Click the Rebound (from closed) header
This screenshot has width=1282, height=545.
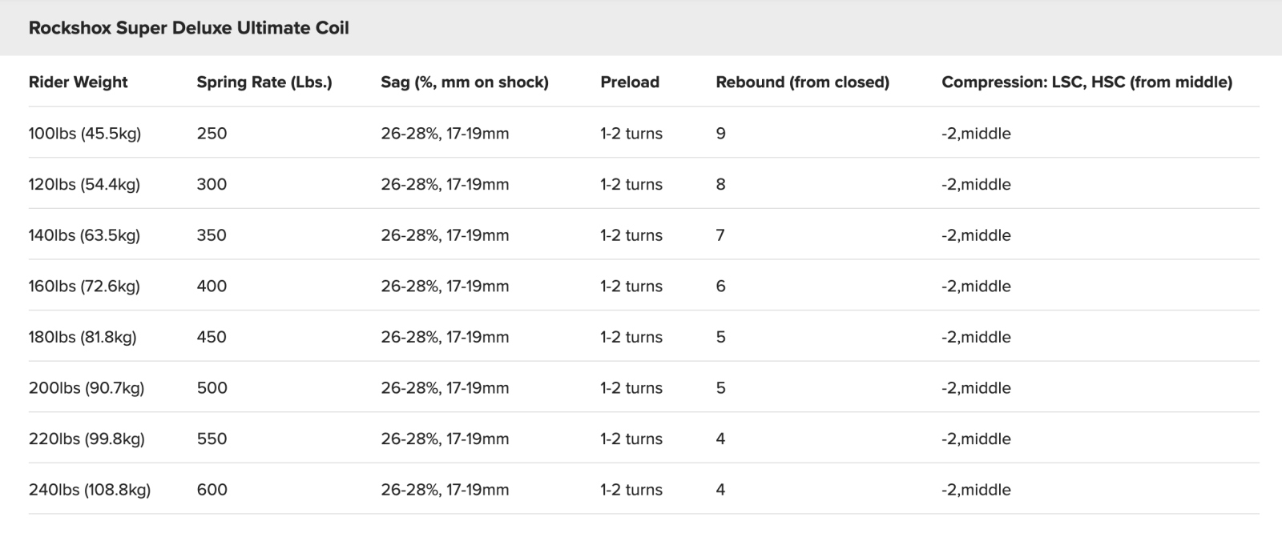point(802,82)
